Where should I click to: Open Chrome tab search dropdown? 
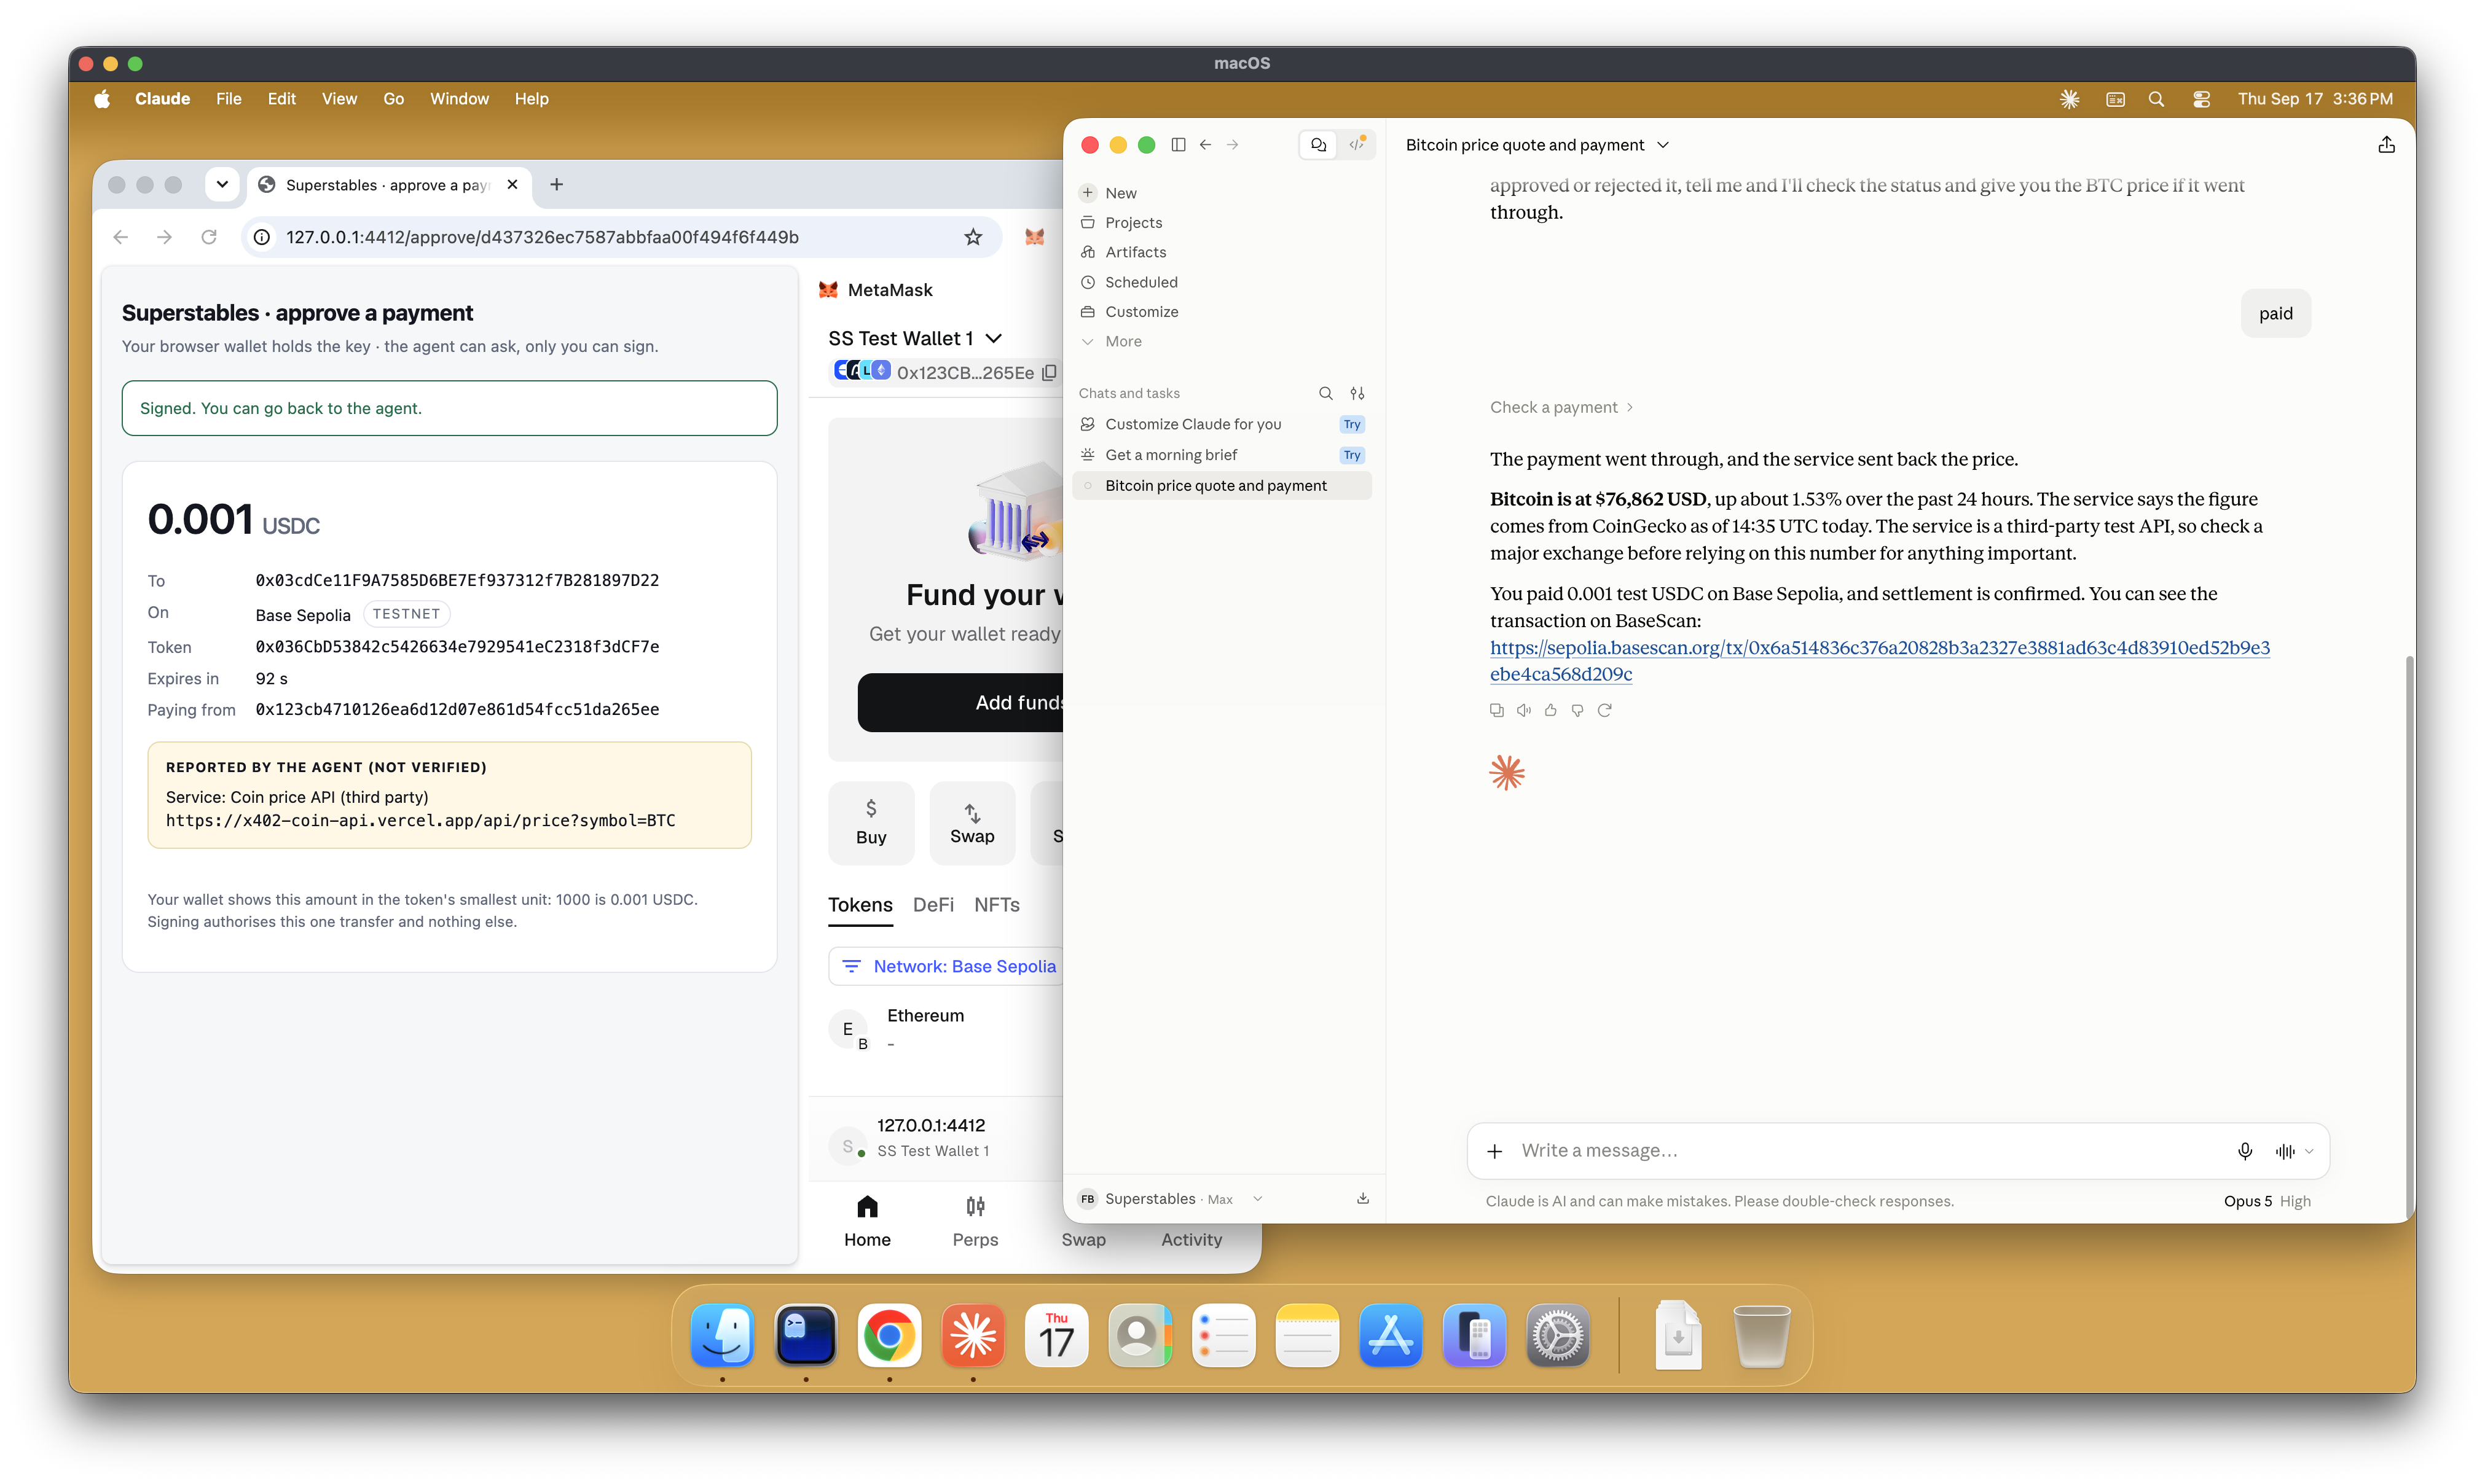coord(222,185)
